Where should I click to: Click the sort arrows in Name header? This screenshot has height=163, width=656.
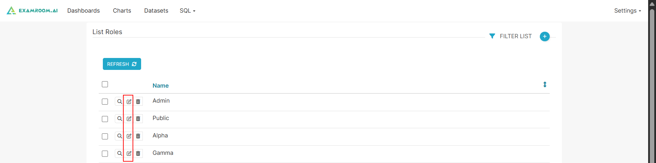click(x=545, y=85)
